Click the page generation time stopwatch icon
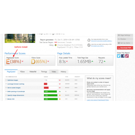 pyautogui.click(x=89, y=40)
